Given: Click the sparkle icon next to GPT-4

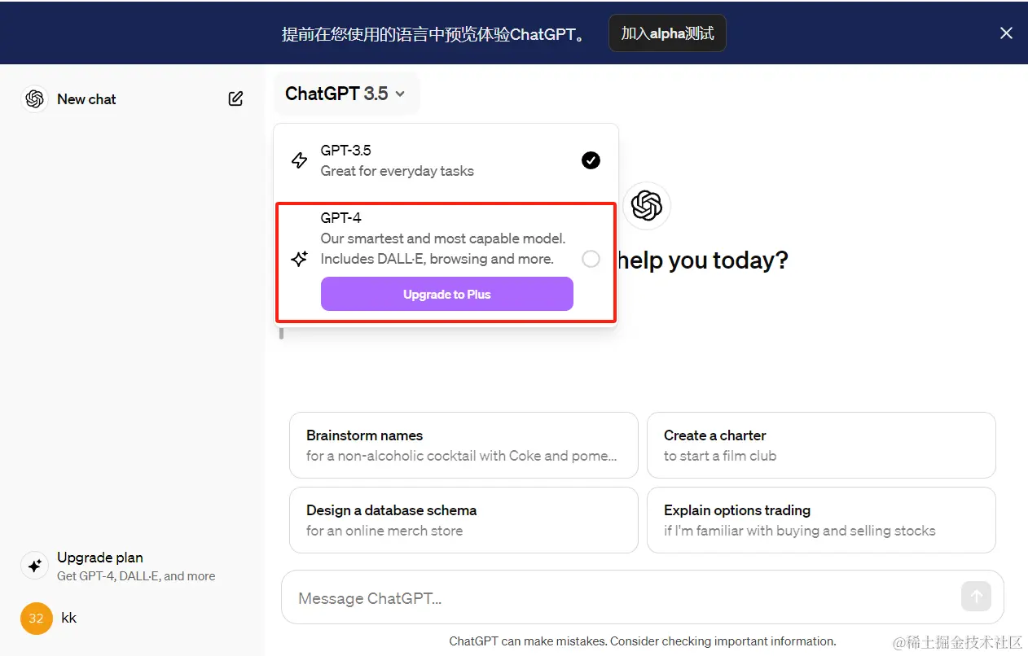Looking at the screenshot, I should pyautogui.click(x=299, y=259).
